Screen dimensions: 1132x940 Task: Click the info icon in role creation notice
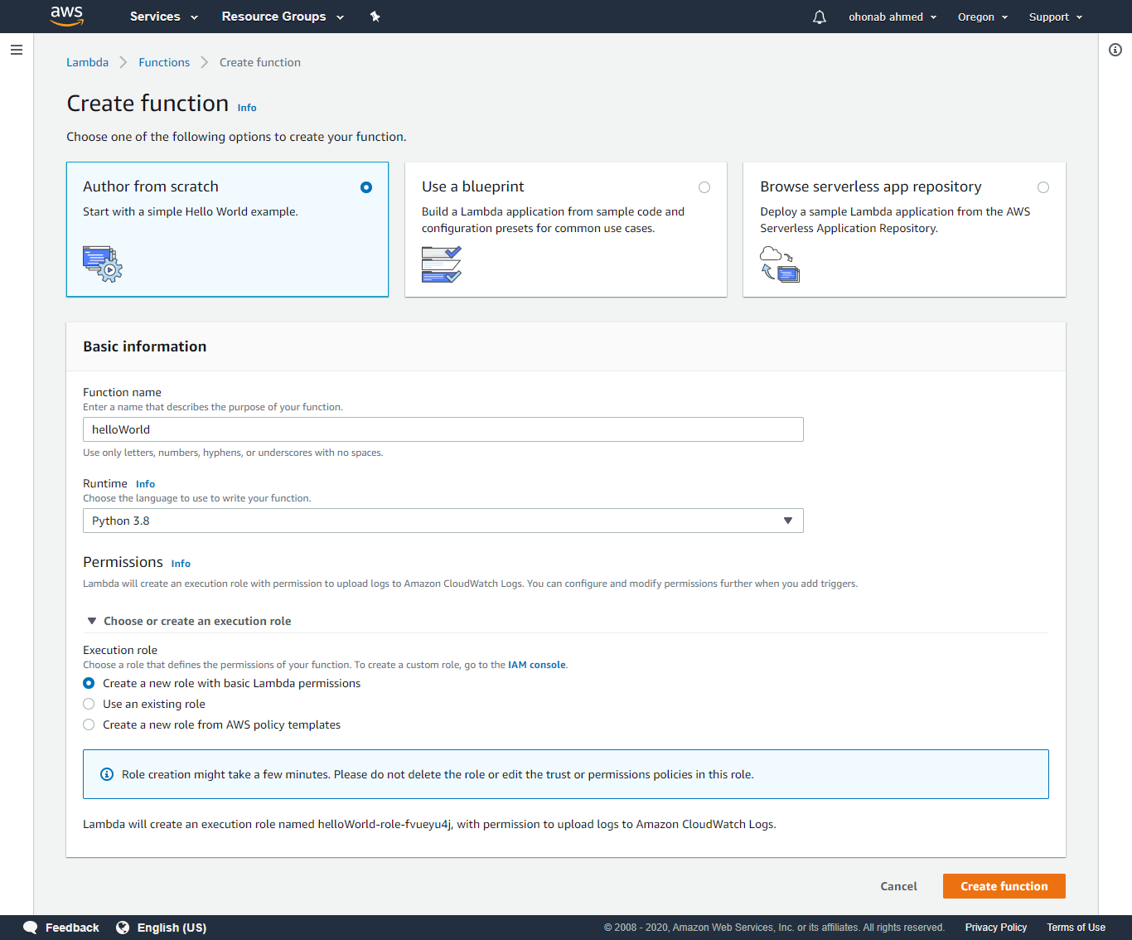coord(107,774)
